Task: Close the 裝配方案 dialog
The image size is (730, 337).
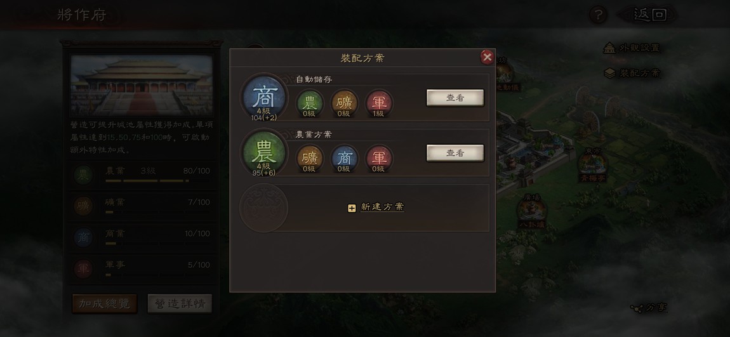Action: tap(487, 56)
